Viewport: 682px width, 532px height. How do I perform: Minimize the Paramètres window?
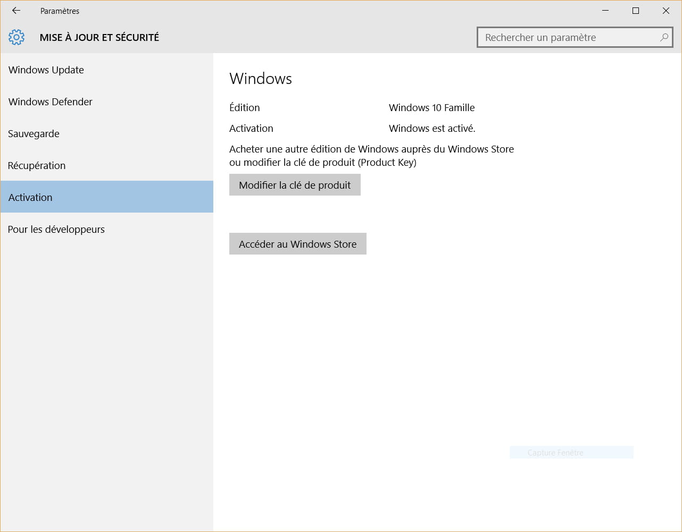605,11
